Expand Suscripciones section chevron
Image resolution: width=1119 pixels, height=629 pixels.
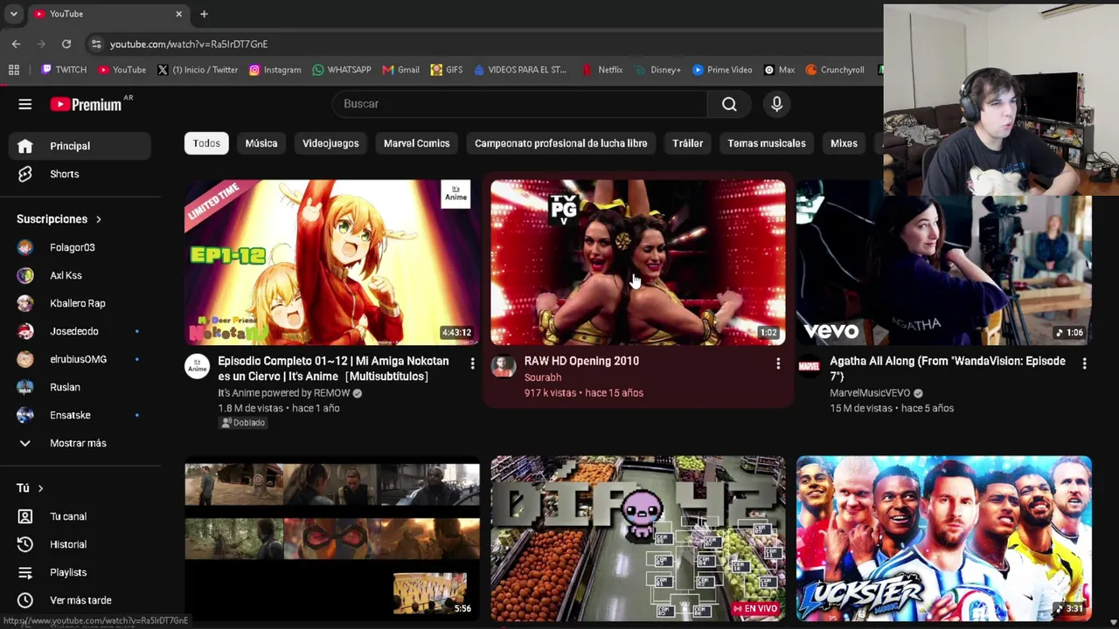click(99, 219)
